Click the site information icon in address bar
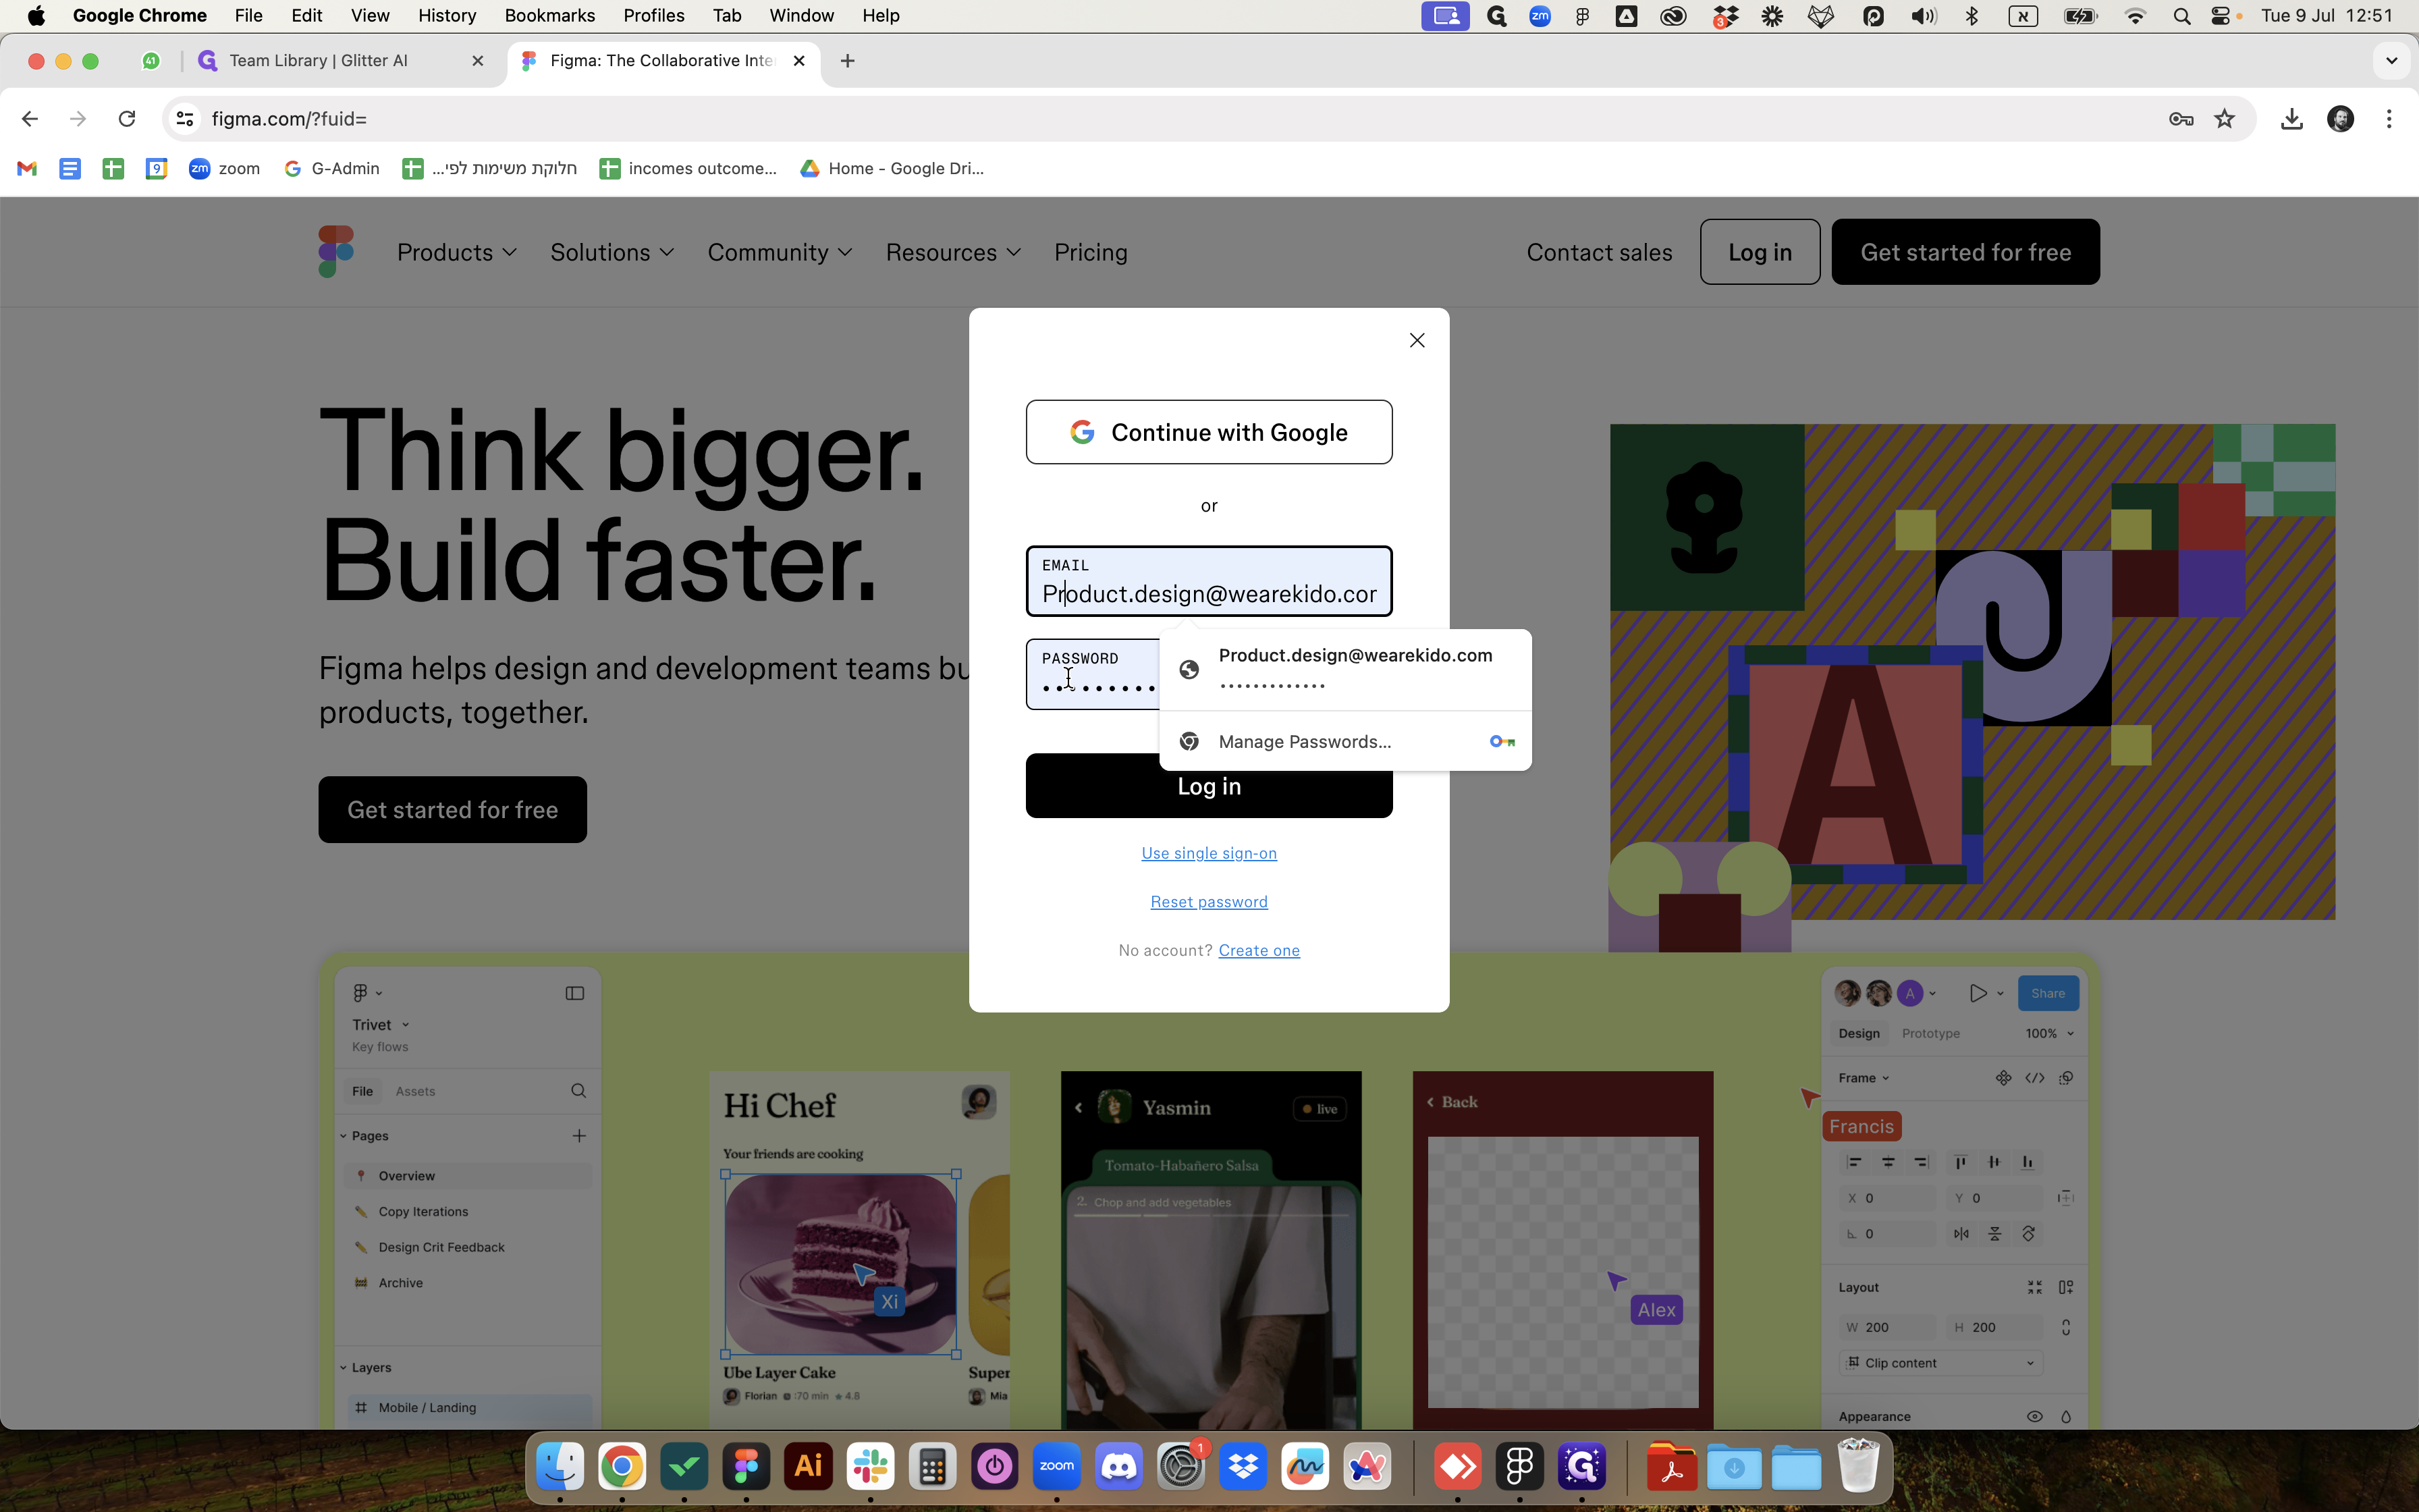The image size is (2419, 1512). (185, 119)
